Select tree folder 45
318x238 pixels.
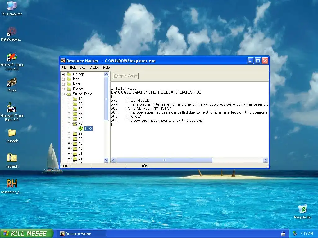tap(80, 143)
